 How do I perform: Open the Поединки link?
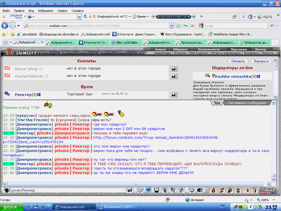click(x=251, y=53)
